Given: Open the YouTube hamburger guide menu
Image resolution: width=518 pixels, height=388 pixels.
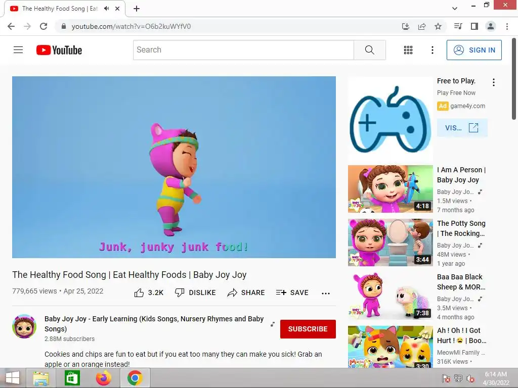Looking at the screenshot, I should [x=18, y=50].
